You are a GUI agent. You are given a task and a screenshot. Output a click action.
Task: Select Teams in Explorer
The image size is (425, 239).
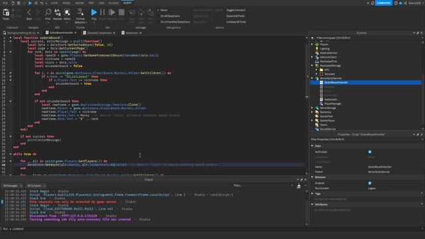323,125
